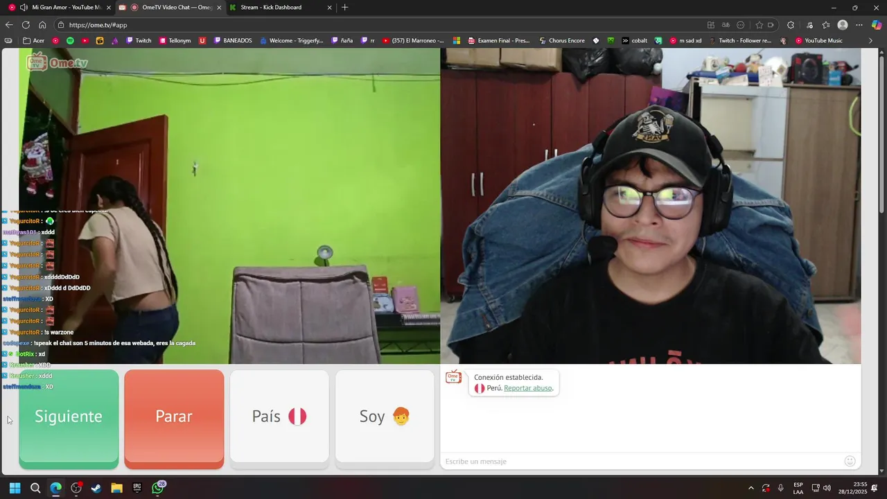Open Microsoft Edge from taskbar
The image size is (887, 499).
[x=55, y=488]
